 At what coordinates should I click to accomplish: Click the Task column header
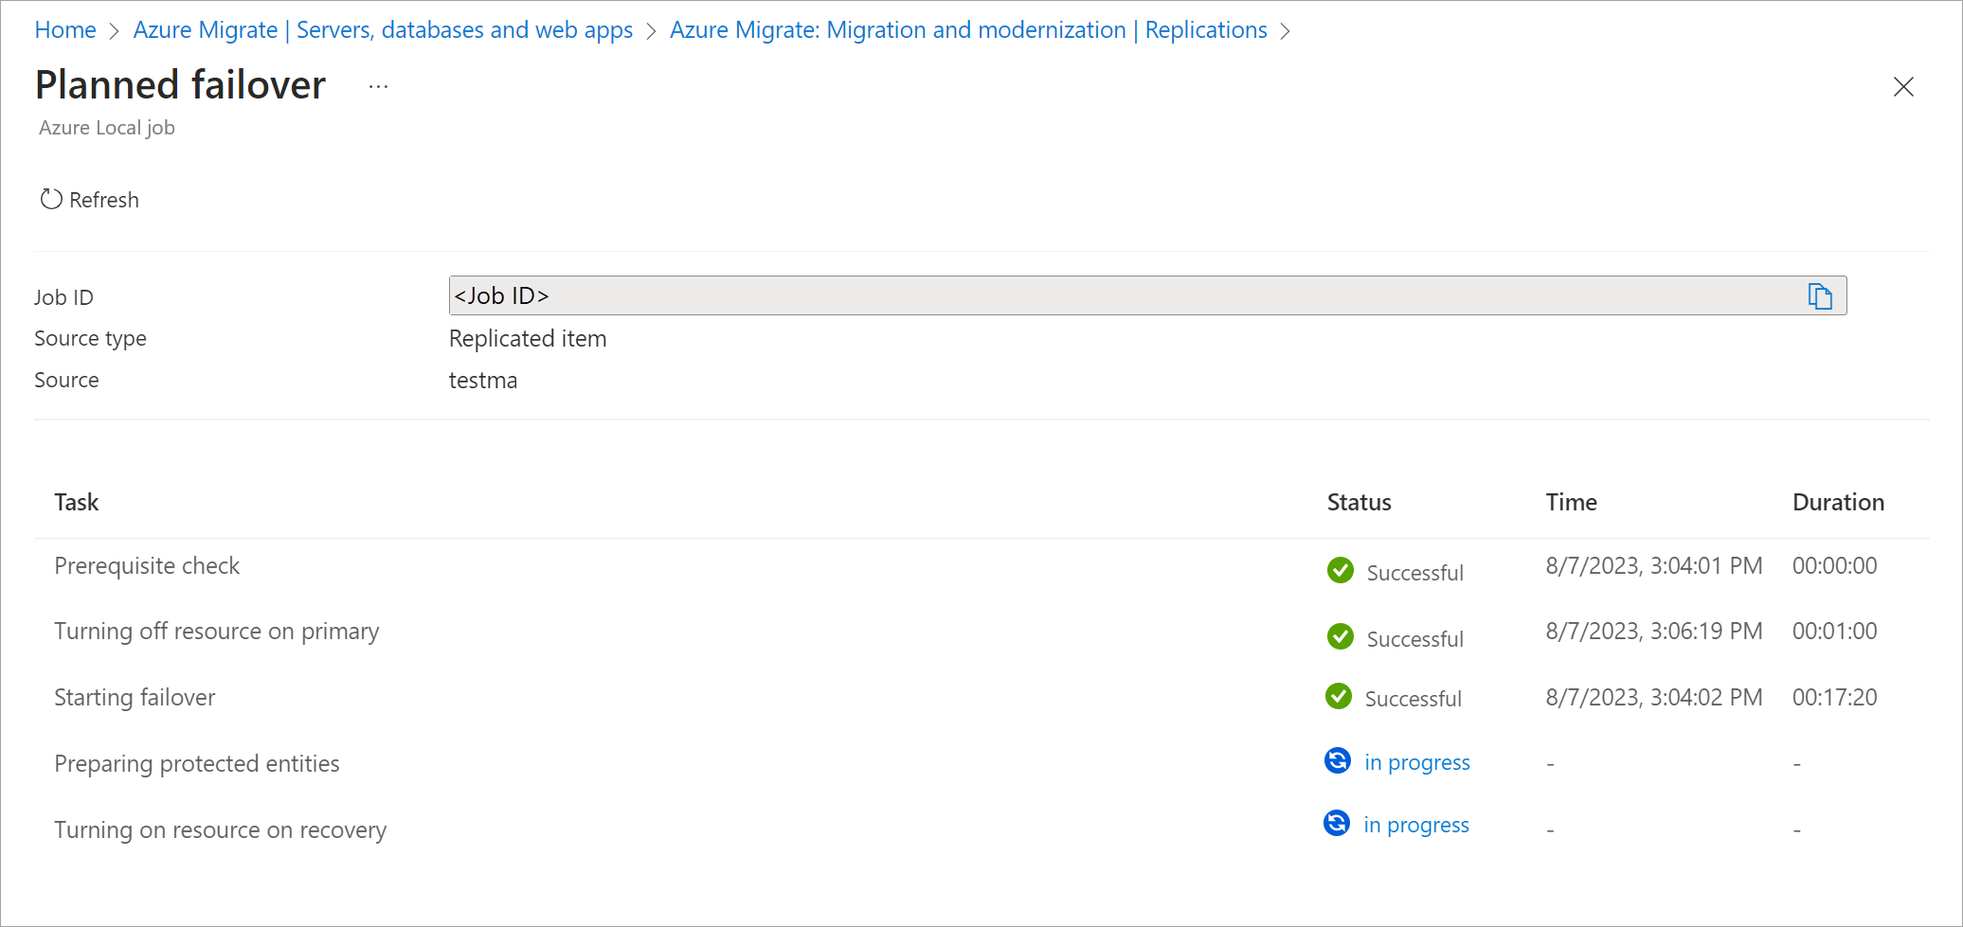click(77, 503)
